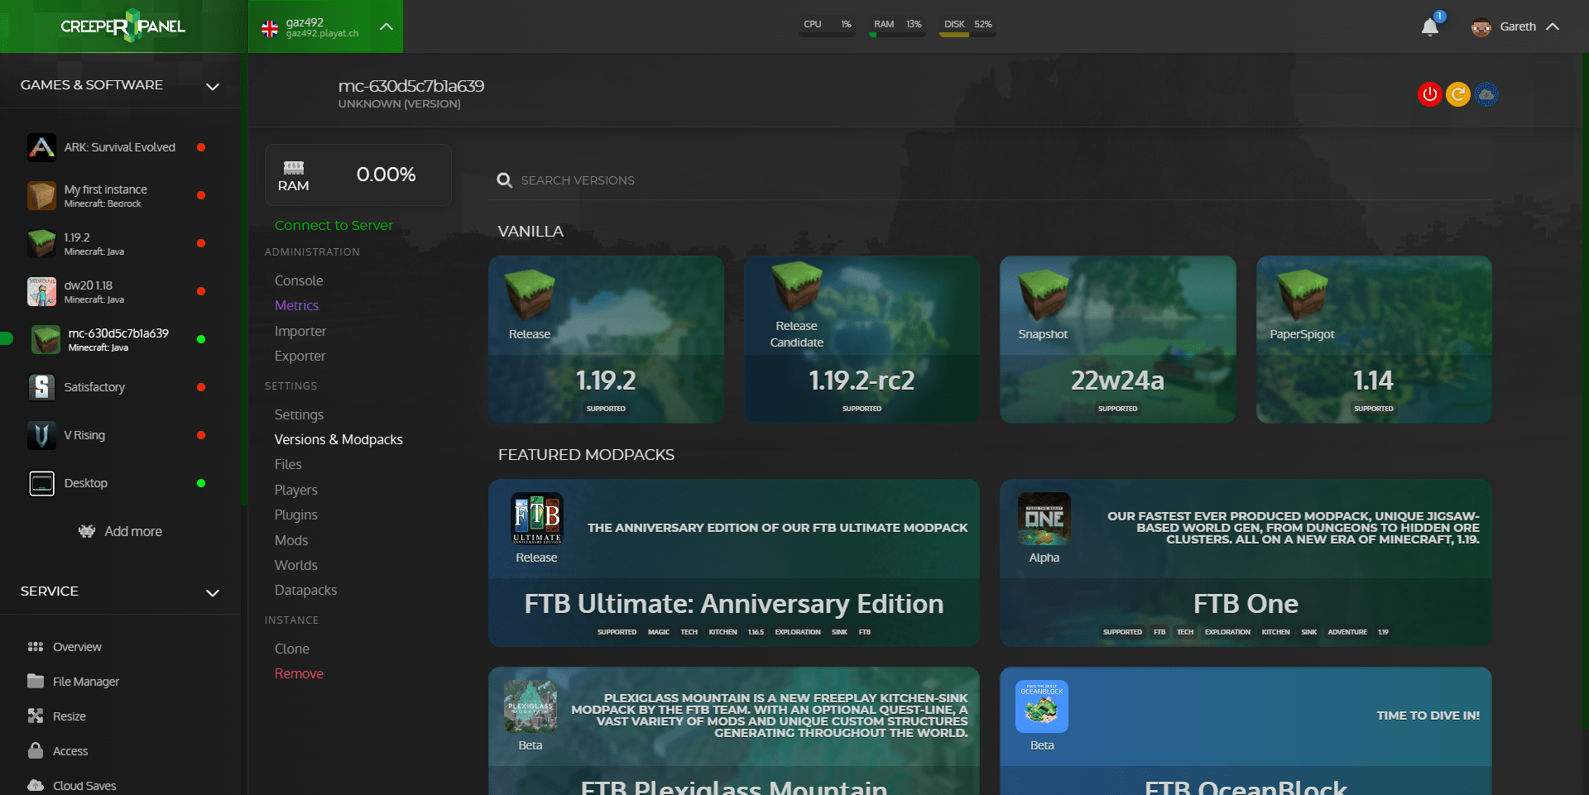Screen dimensions: 1589x795
Task: Select Versions & Modpacks menu item
Action: pos(338,439)
